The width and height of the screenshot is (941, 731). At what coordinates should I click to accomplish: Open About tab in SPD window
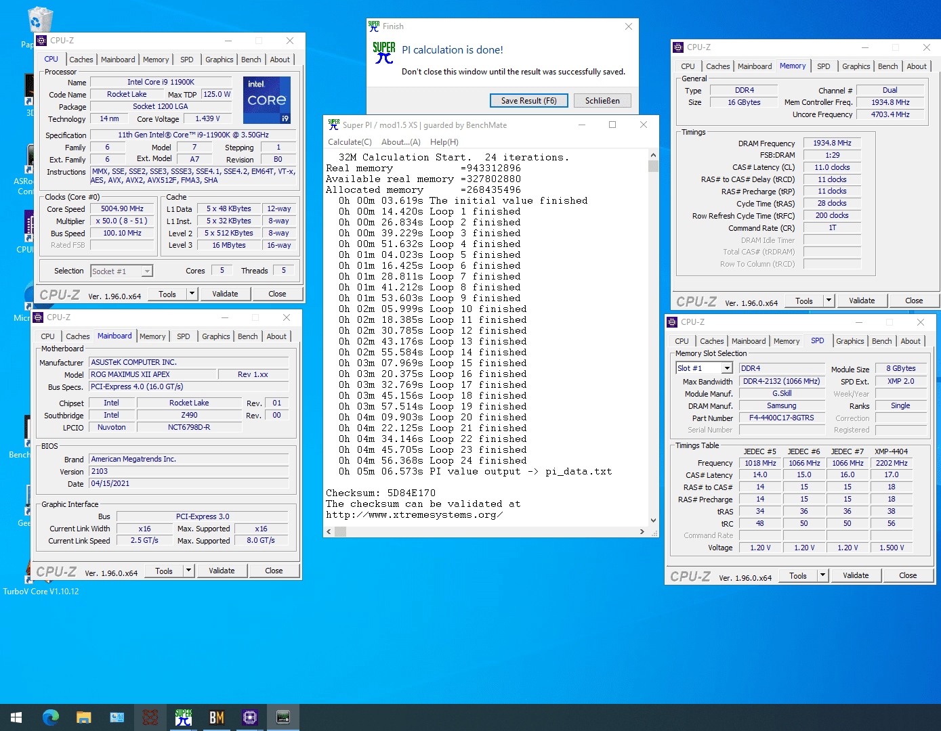tap(911, 341)
